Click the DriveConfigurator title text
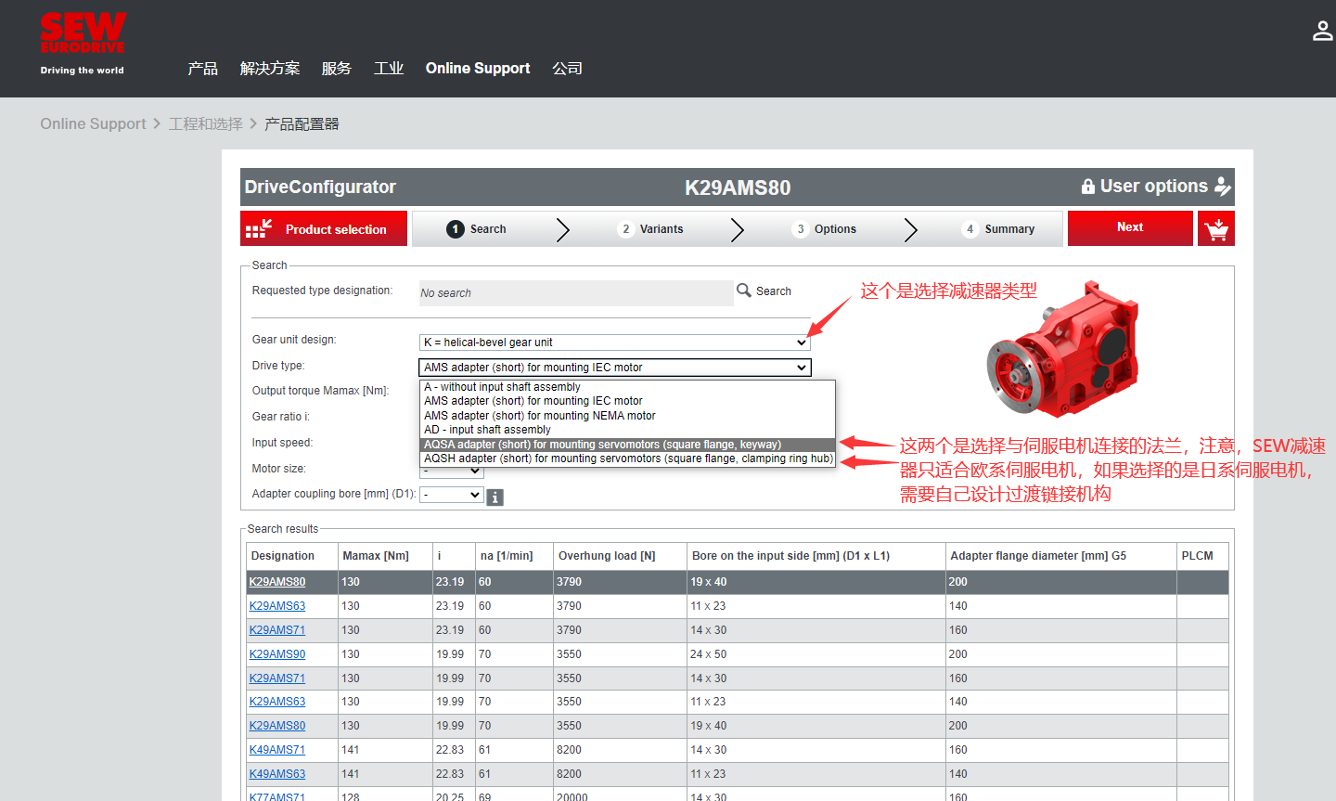Image resolution: width=1336 pixels, height=801 pixels. coord(320,187)
